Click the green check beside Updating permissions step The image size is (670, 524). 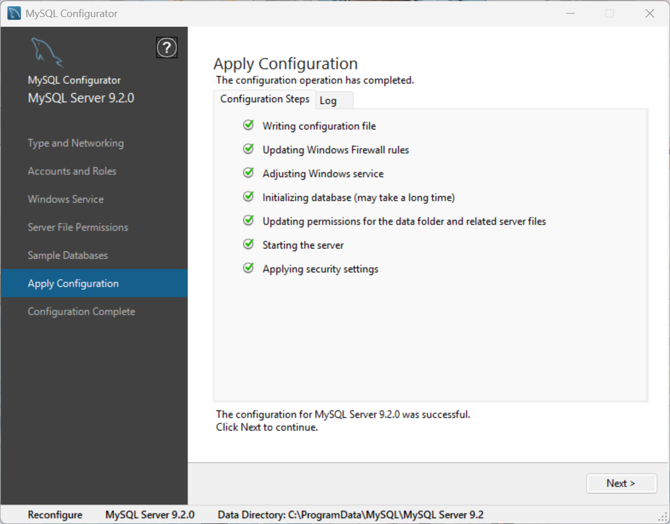click(x=248, y=221)
